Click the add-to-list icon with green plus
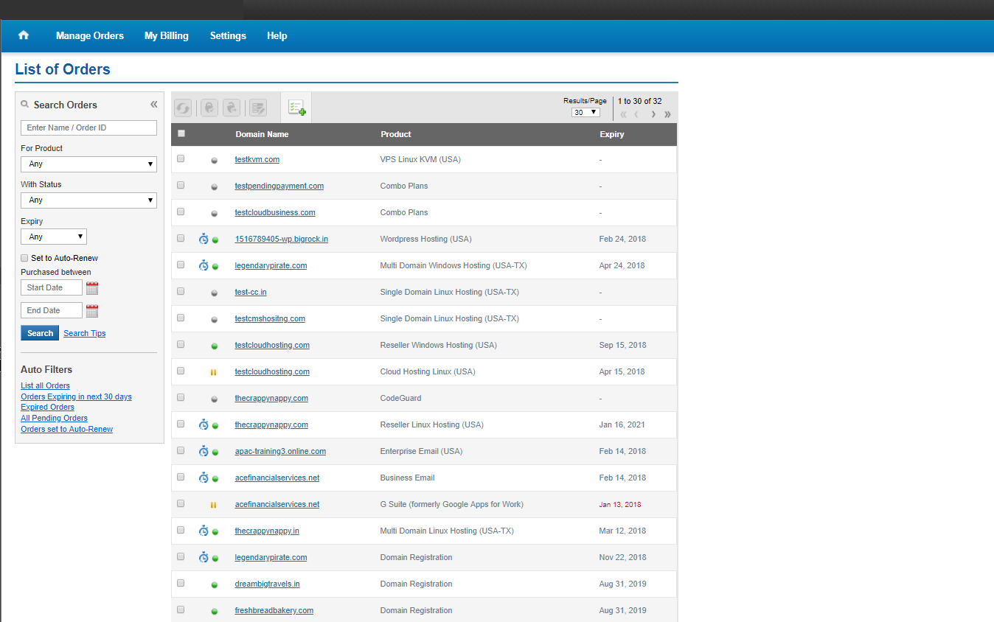This screenshot has width=994, height=622. click(296, 108)
